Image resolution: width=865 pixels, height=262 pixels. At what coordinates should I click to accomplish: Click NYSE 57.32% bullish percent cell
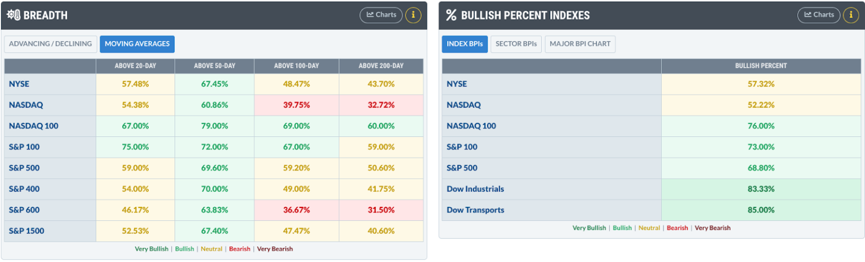pyautogui.click(x=761, y=84)
